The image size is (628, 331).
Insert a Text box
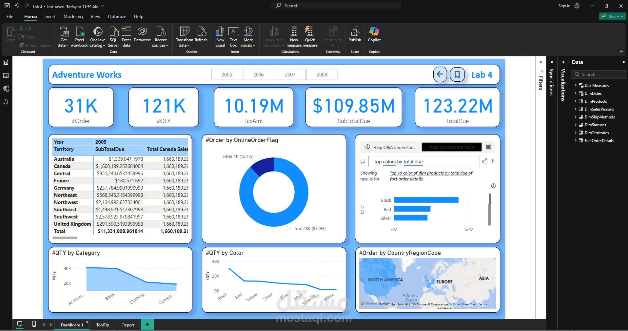click(x=233, y=36)
